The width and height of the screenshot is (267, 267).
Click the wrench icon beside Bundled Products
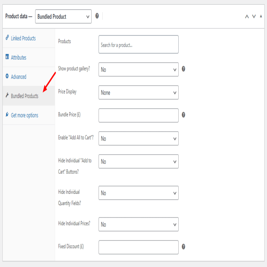click(7, 95)
